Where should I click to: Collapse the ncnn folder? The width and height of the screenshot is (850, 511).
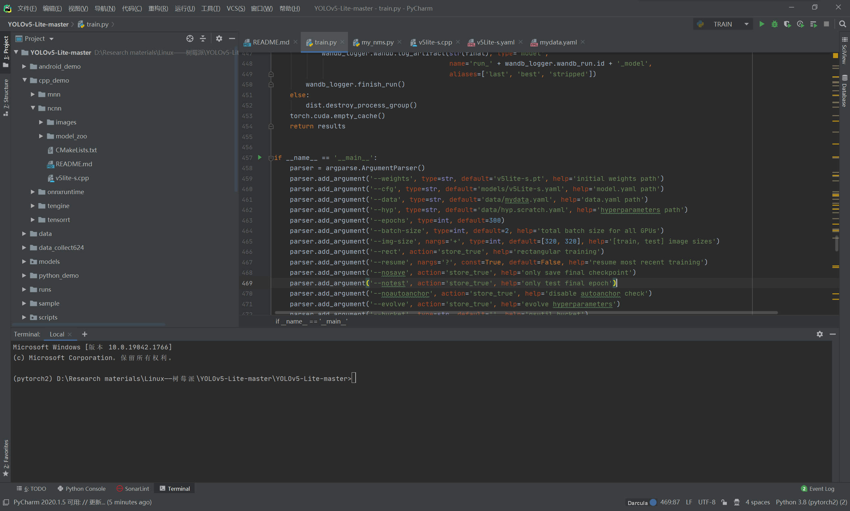point(33,108)
